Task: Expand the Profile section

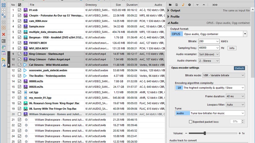Action: (169, 17)
